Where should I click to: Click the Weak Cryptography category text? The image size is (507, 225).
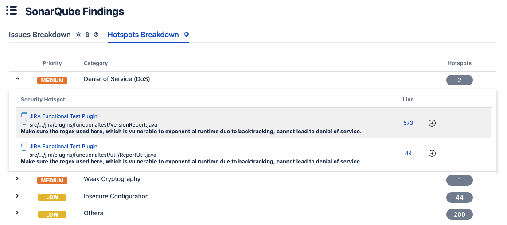click(x=112, y=179)
